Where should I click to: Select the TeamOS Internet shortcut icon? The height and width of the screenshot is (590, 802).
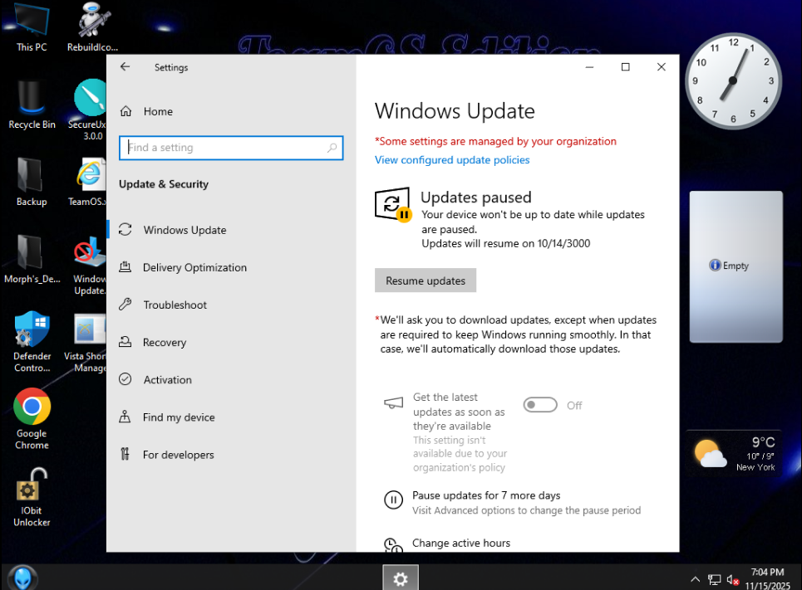pyautogui.click(x=88, y=183)
